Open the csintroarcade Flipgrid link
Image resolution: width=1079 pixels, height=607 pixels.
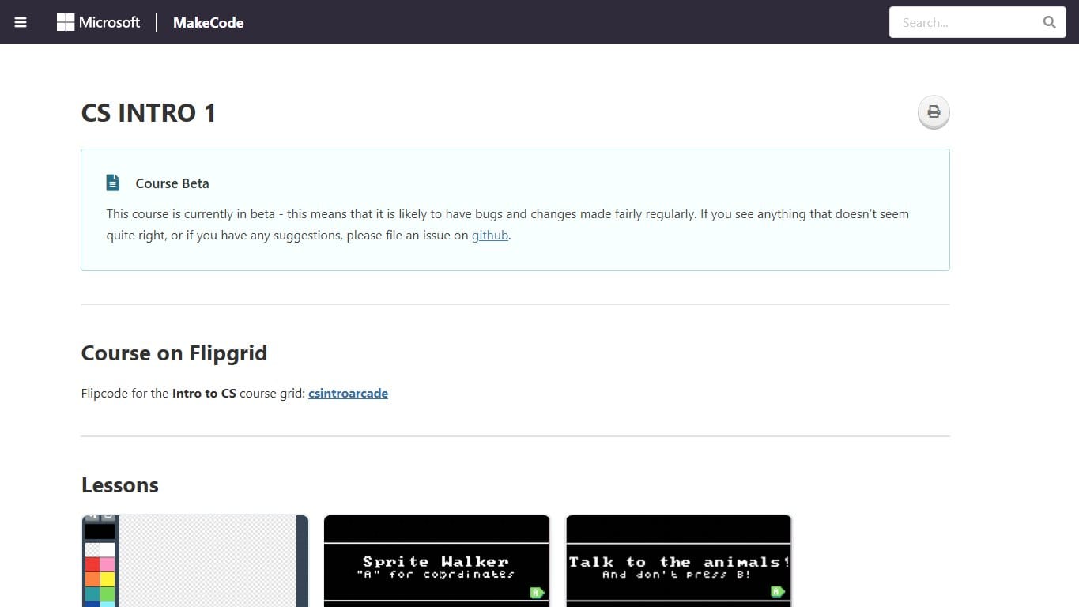point(348,393)
